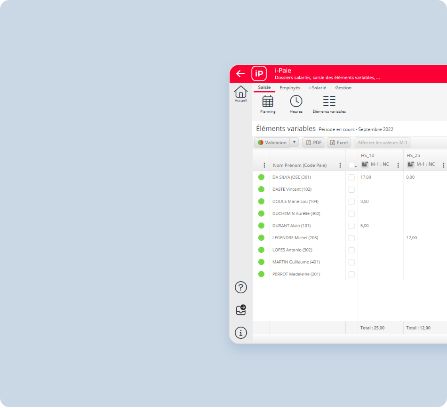447x408 pixels.
Task: Go to Accueil home icon
Action: click(x=241, y=92)
